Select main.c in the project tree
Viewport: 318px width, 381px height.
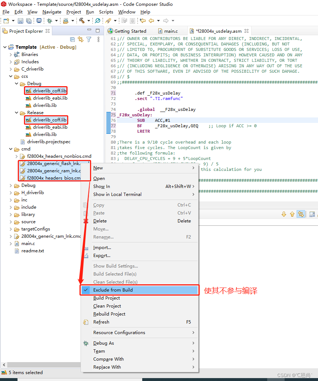point(28,244)
